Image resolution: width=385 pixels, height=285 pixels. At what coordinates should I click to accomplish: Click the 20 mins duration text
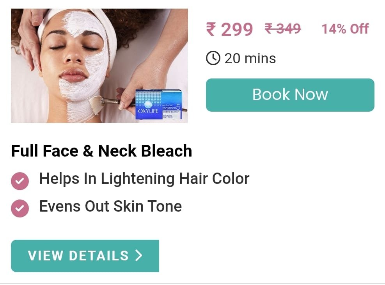point(250,59)
